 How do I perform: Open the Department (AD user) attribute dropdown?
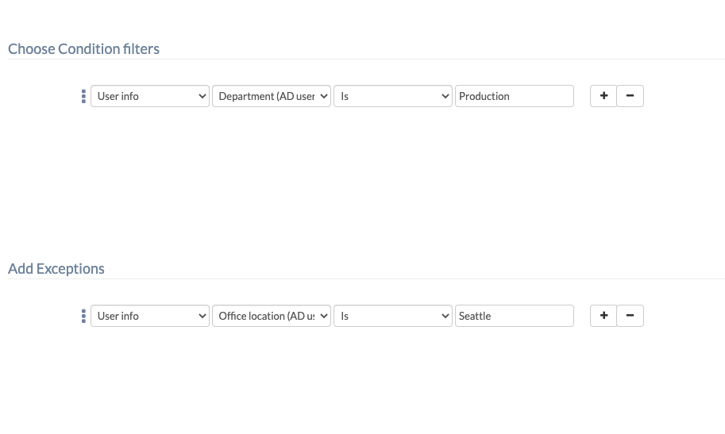click(272, 96)
